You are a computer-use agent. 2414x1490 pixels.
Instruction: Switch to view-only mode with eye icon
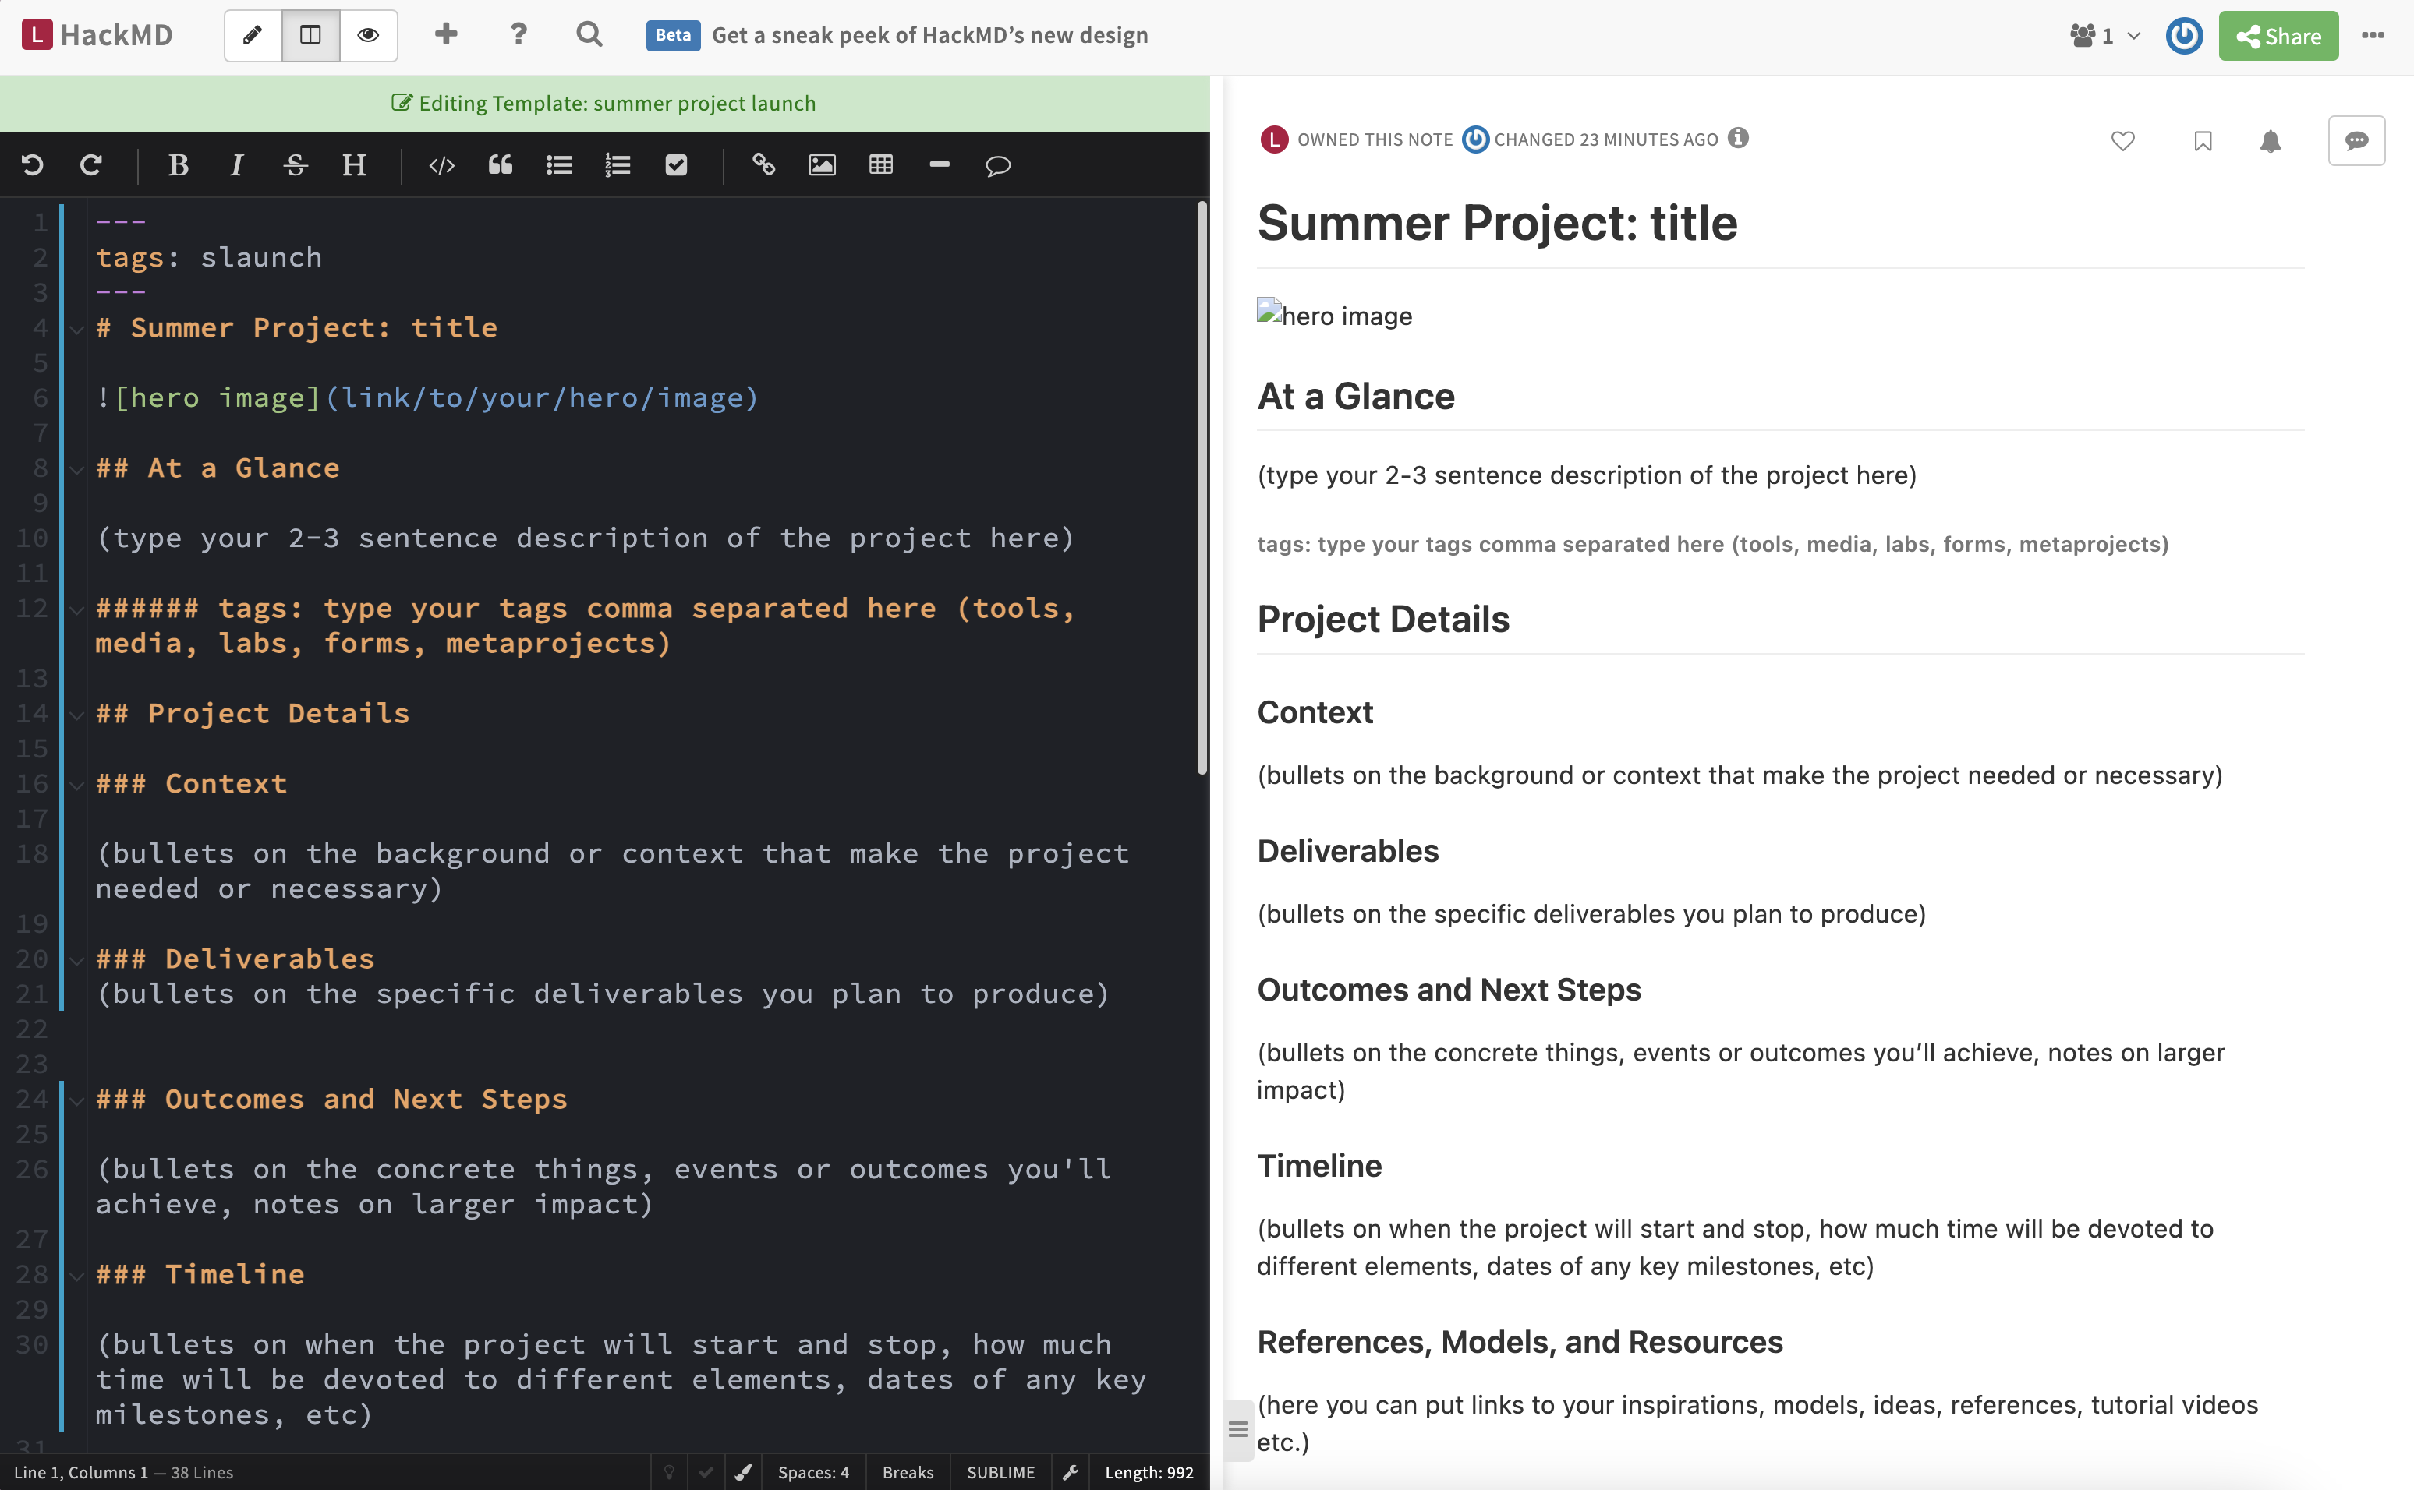(368, 36)
